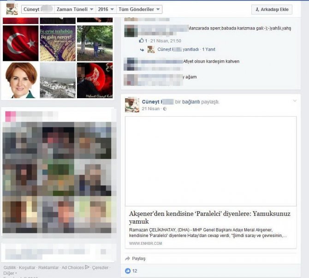Expand the post options chevron on the shared link
This screenshot has width=309, height=278.
(295, 101)
